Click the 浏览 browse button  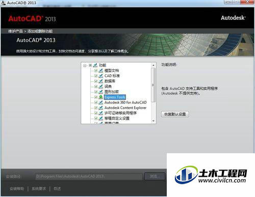coord(155,177)
